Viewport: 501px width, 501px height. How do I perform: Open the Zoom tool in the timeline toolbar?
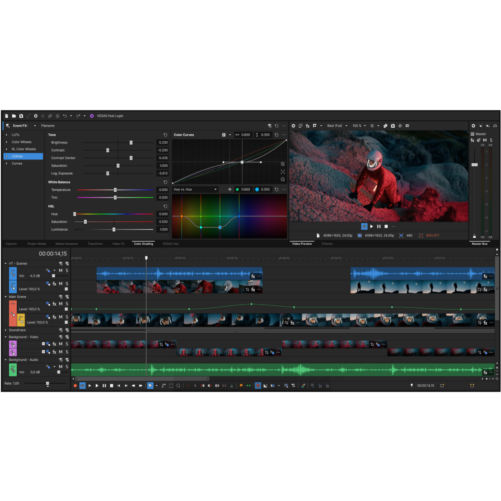pos(178,385)
